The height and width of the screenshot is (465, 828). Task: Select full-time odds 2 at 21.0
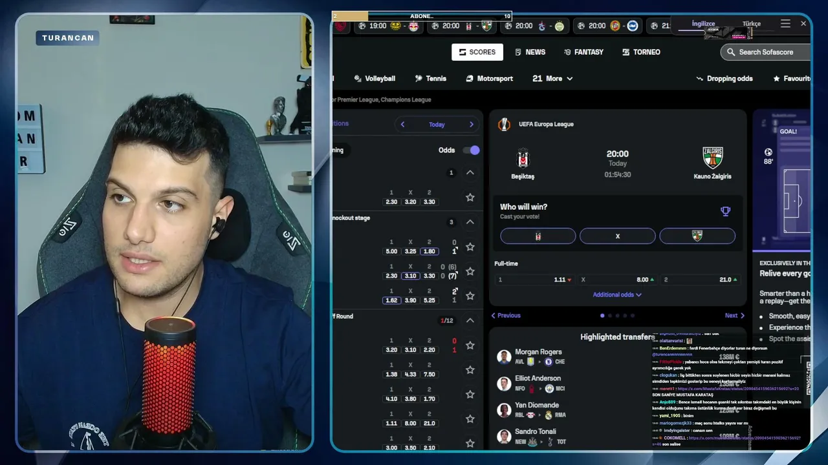coord(701,280)
